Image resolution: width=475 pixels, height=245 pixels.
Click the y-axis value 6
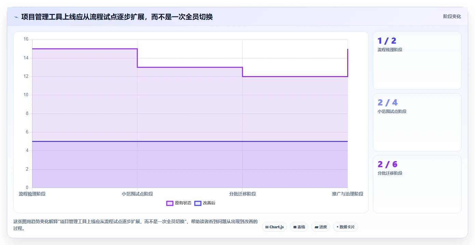tap(27, 132)
